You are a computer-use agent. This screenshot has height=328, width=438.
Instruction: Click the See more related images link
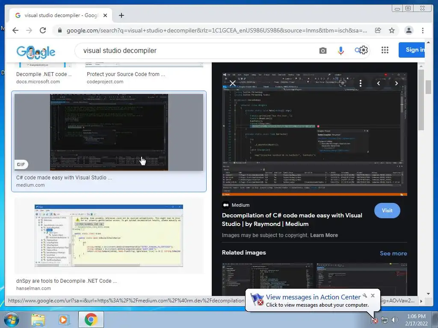click(x=394, y=253)
